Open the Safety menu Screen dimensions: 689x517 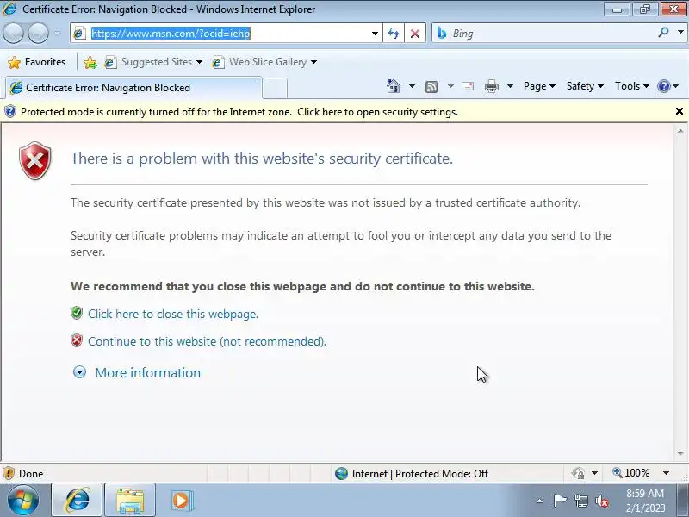tap(585, 86)
